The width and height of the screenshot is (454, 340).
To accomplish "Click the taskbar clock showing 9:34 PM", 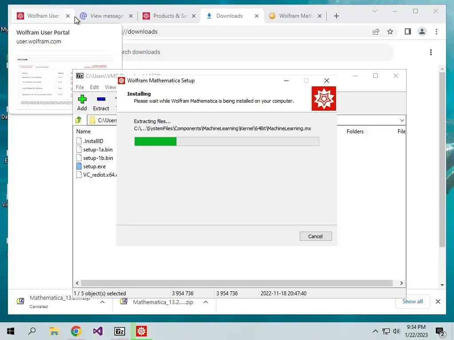I will 416,331.
